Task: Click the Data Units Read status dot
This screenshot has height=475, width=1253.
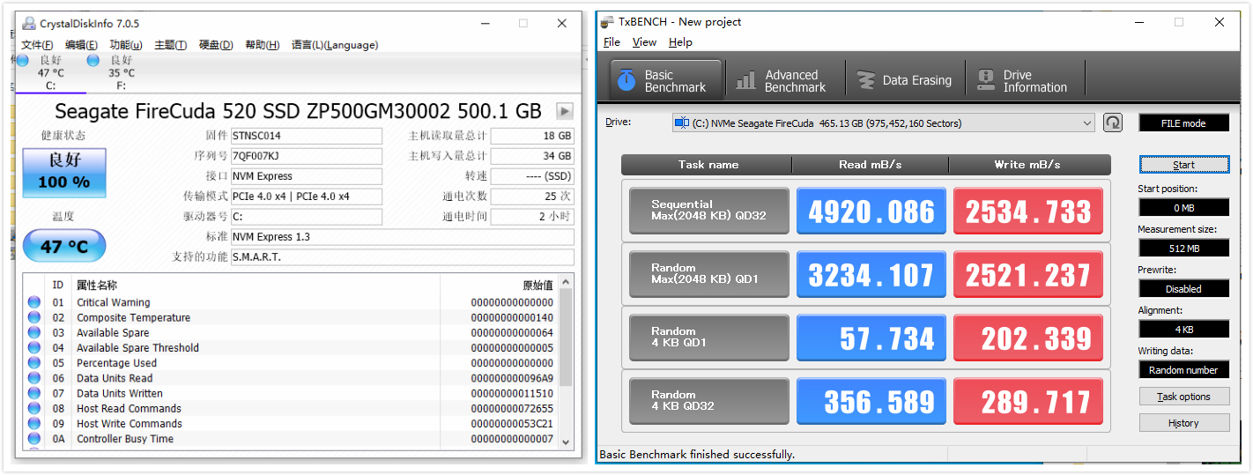Action: click(x=34, y=378)
